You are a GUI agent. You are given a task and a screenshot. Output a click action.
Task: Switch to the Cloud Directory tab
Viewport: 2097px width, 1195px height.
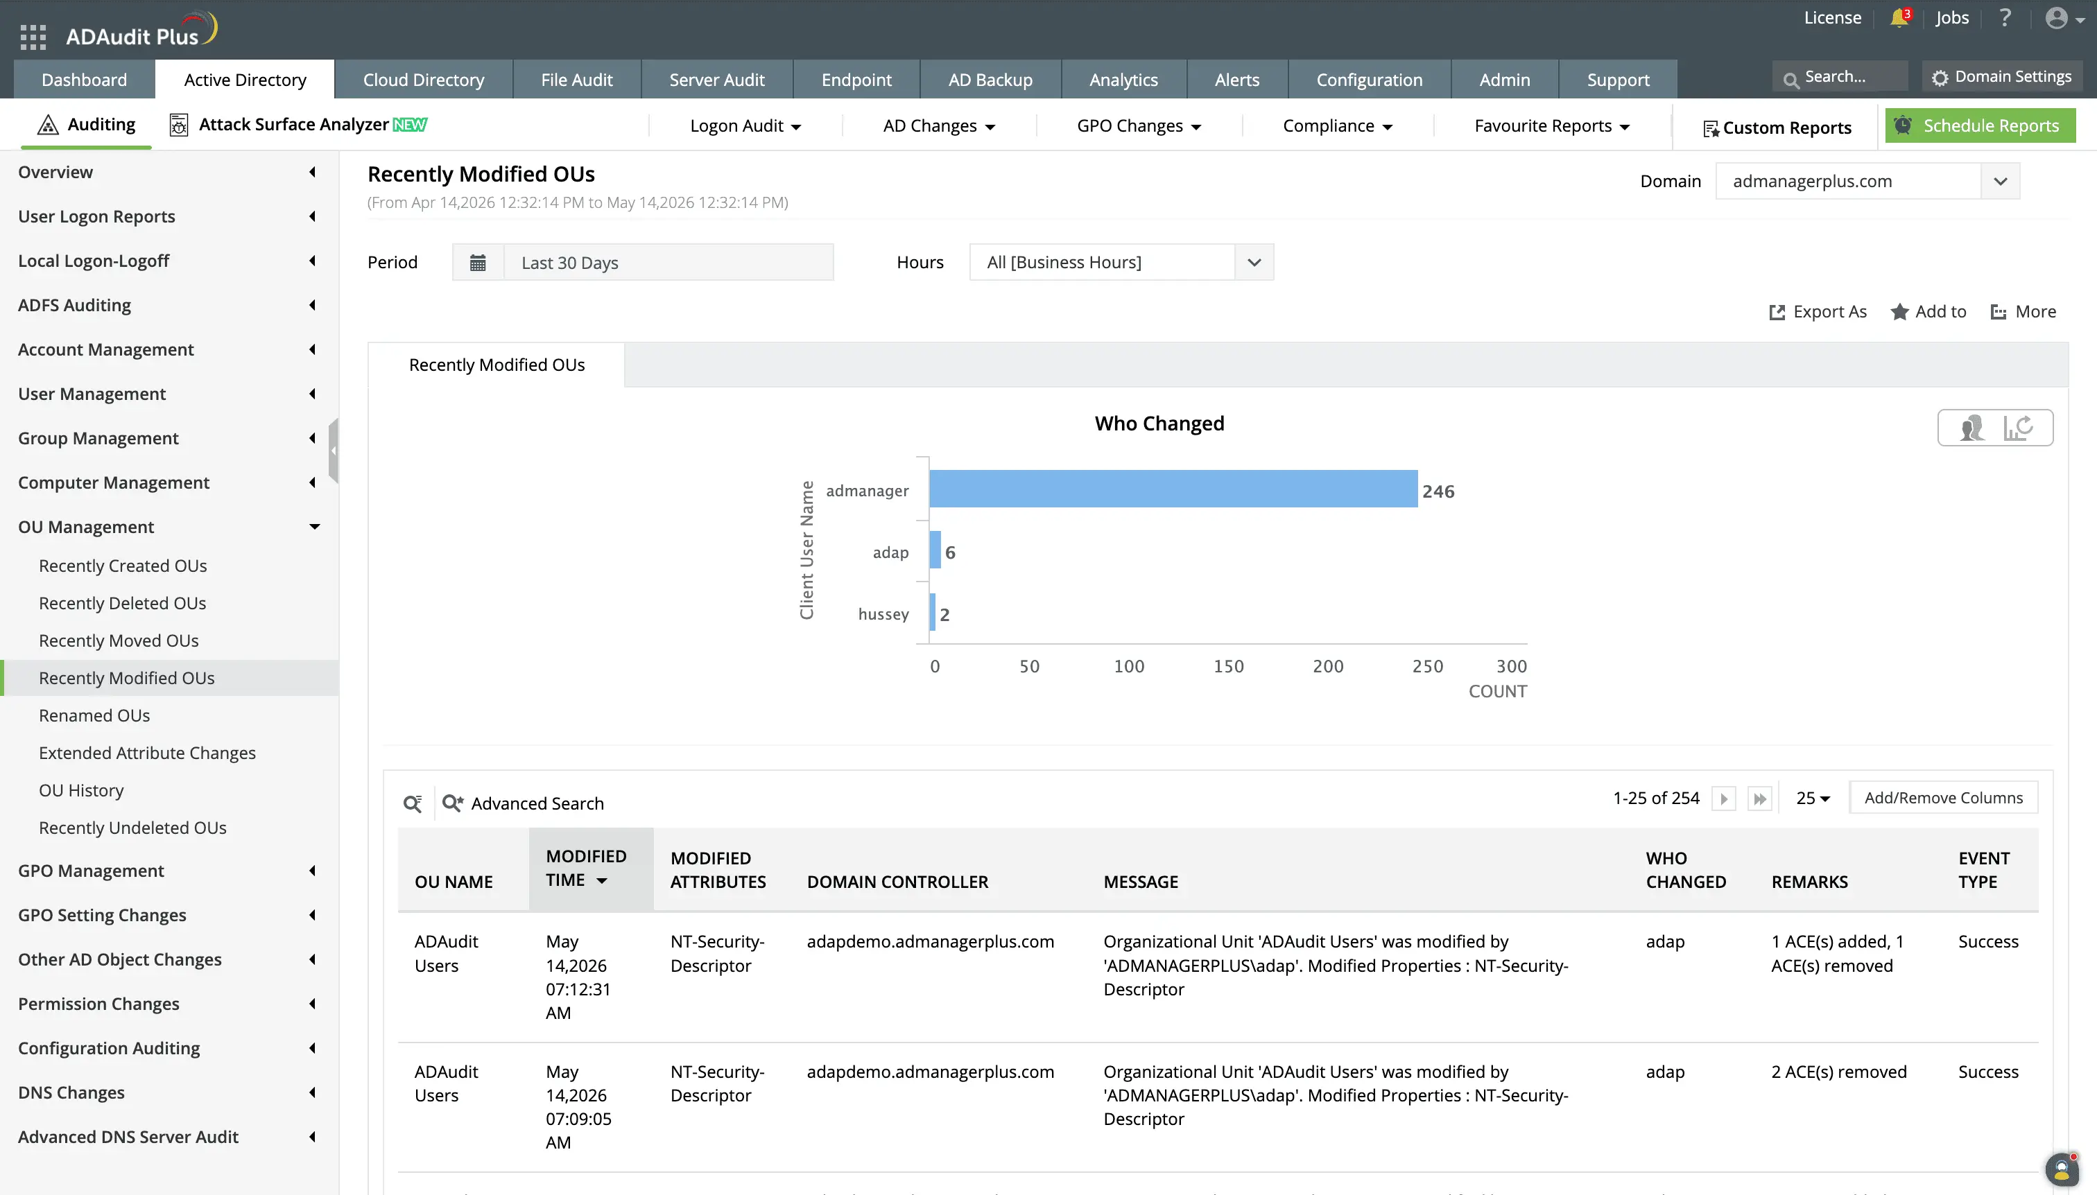coord(424,80)
